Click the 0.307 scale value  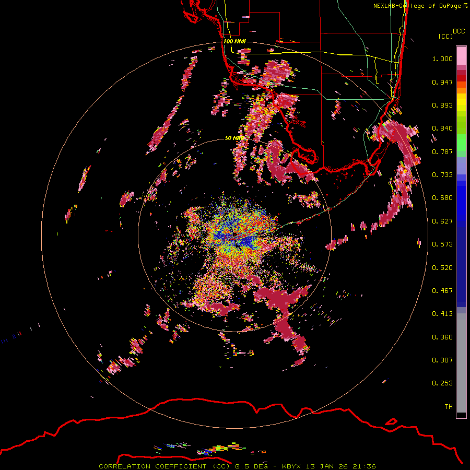click(442, 360)
